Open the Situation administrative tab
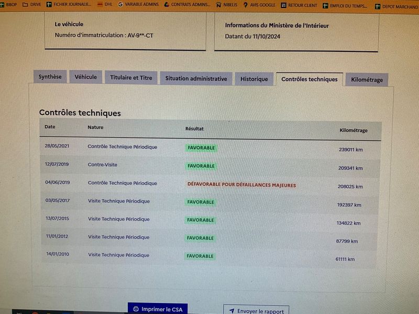 click(196, 78)
